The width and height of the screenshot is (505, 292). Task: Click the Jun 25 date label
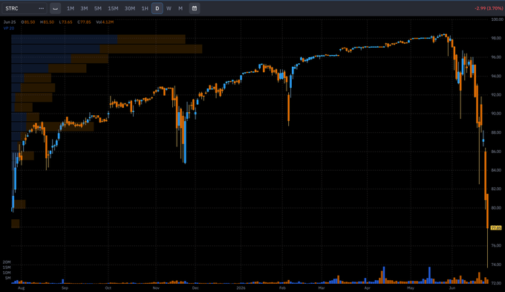tap(10, 22)
